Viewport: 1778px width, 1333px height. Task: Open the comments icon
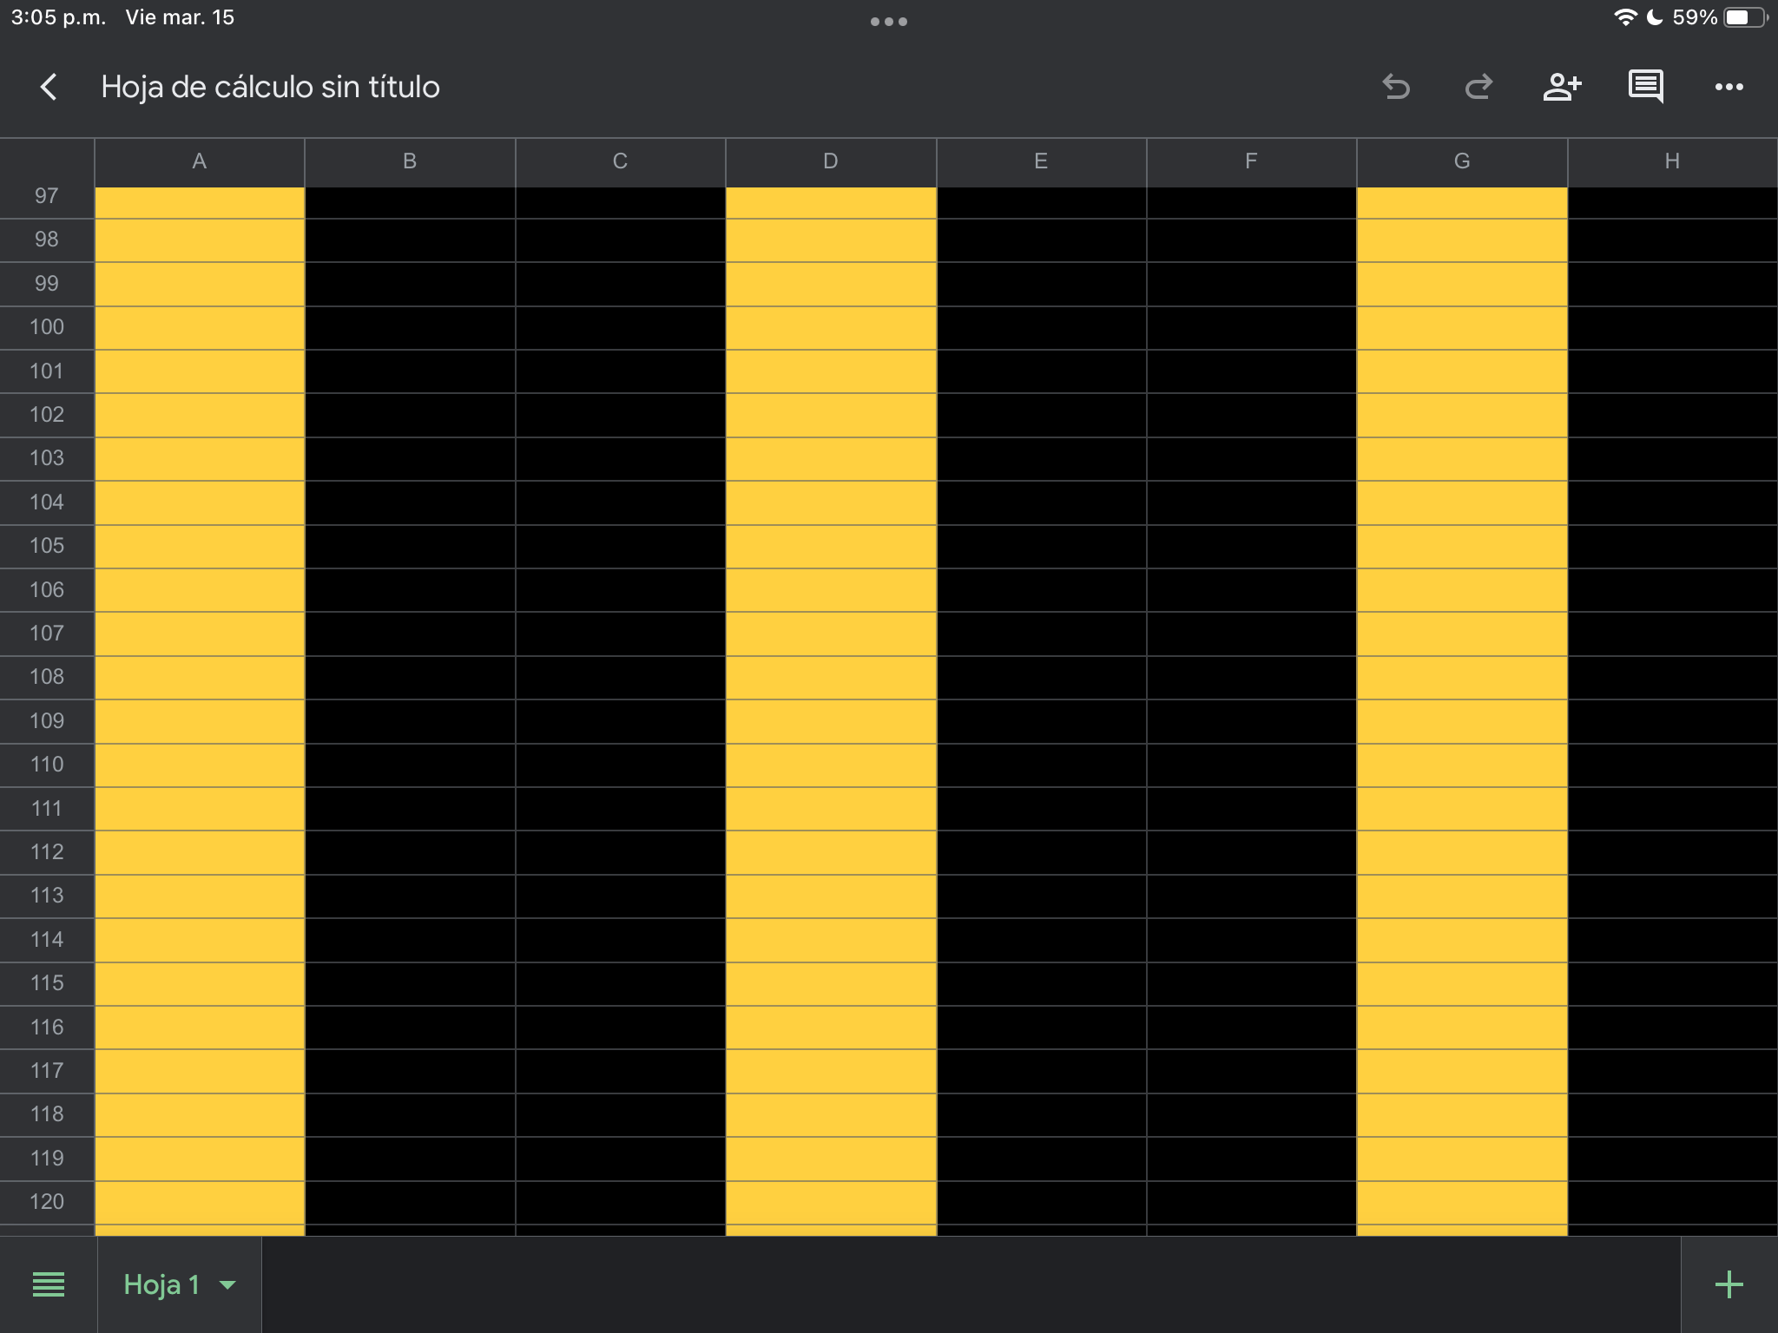pos(1645,87)
